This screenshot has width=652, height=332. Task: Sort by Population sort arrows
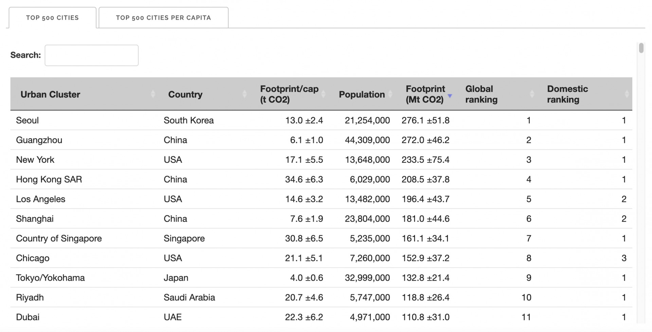click(390, 94)
